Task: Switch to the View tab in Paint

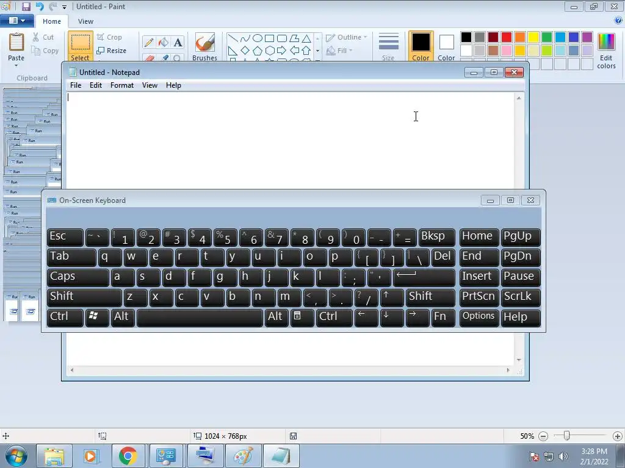Action: 85,21
